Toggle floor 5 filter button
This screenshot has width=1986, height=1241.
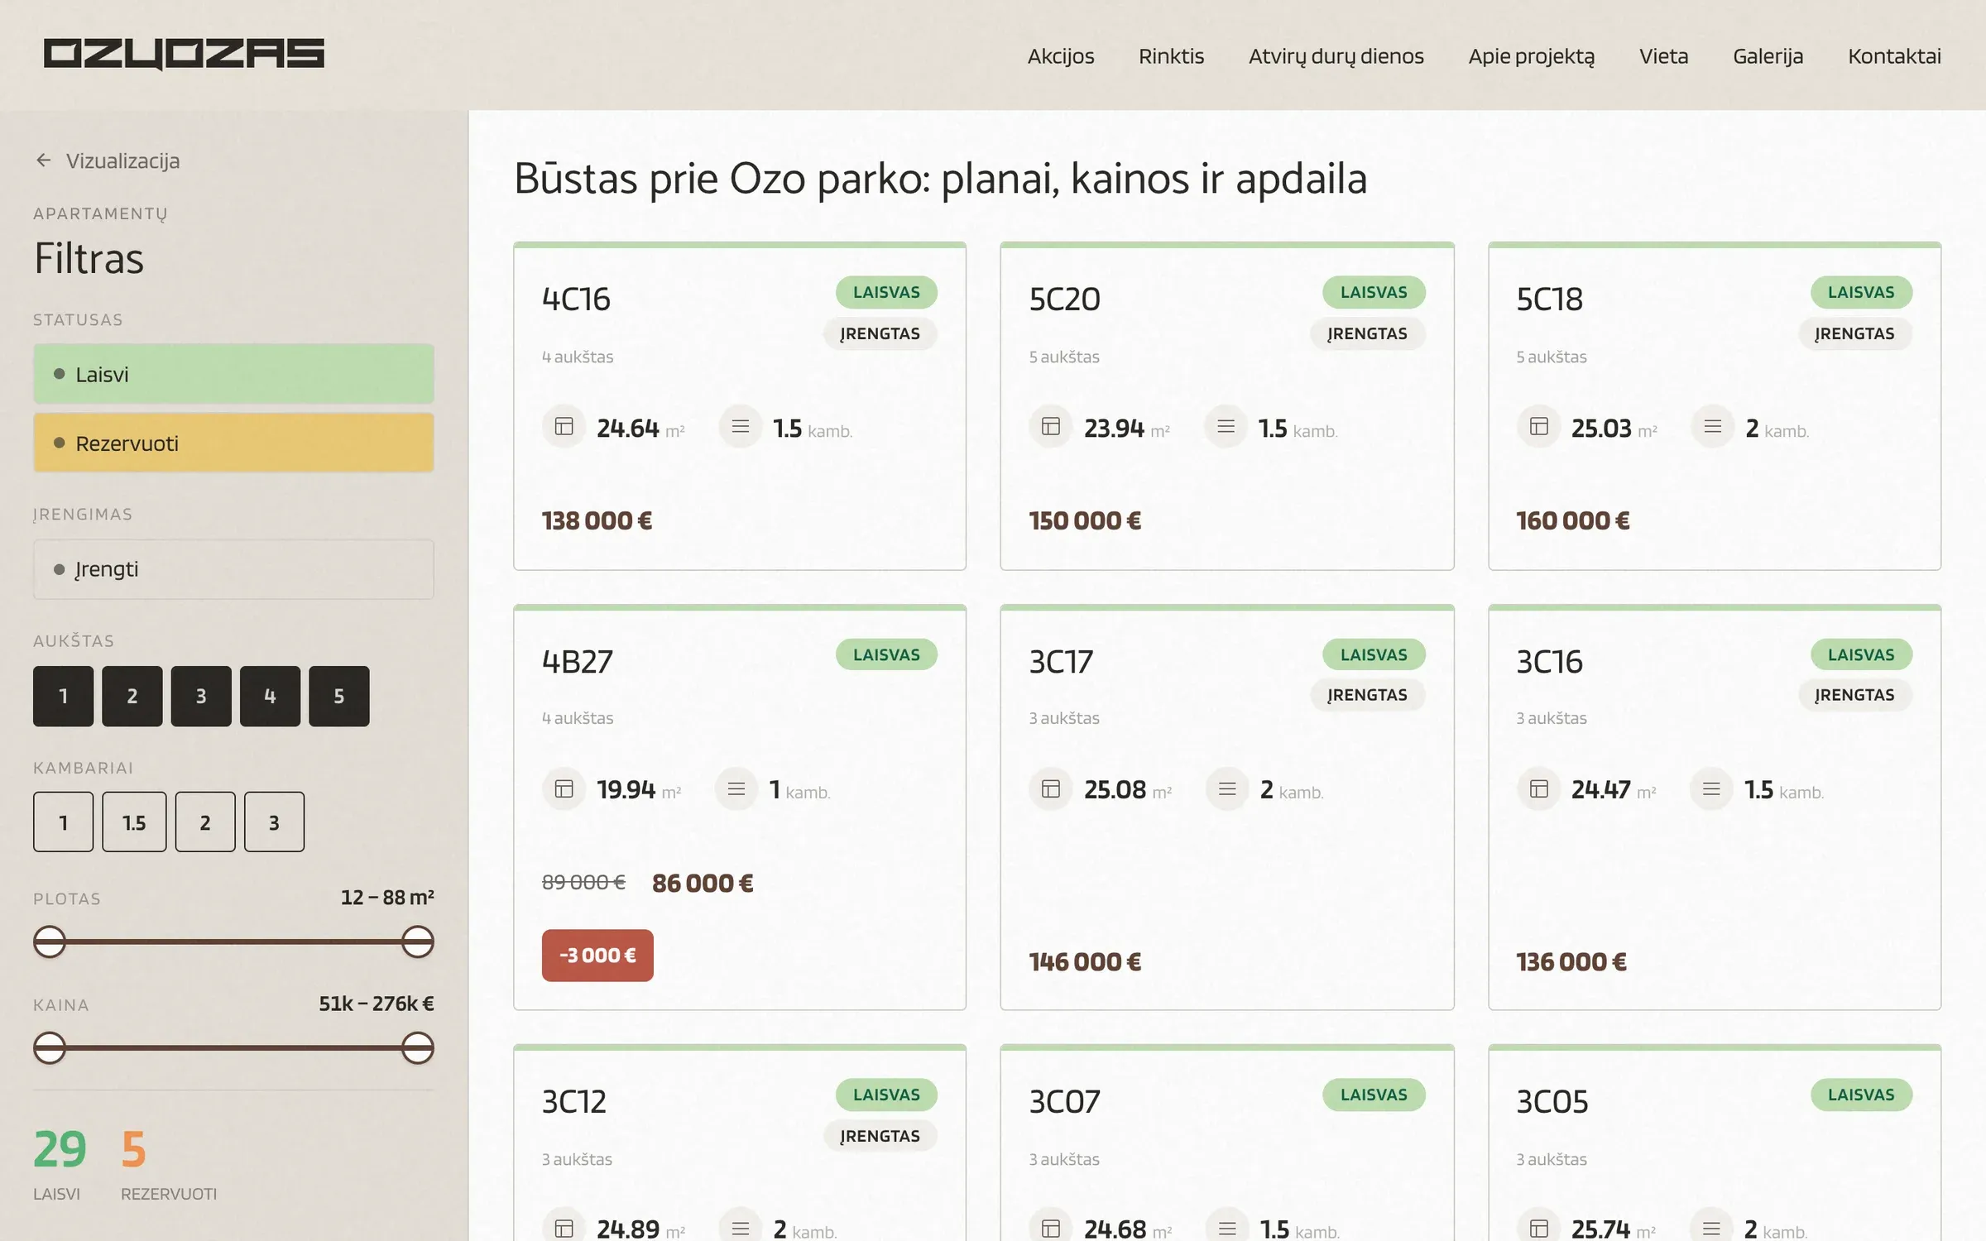tap(339, 696)
